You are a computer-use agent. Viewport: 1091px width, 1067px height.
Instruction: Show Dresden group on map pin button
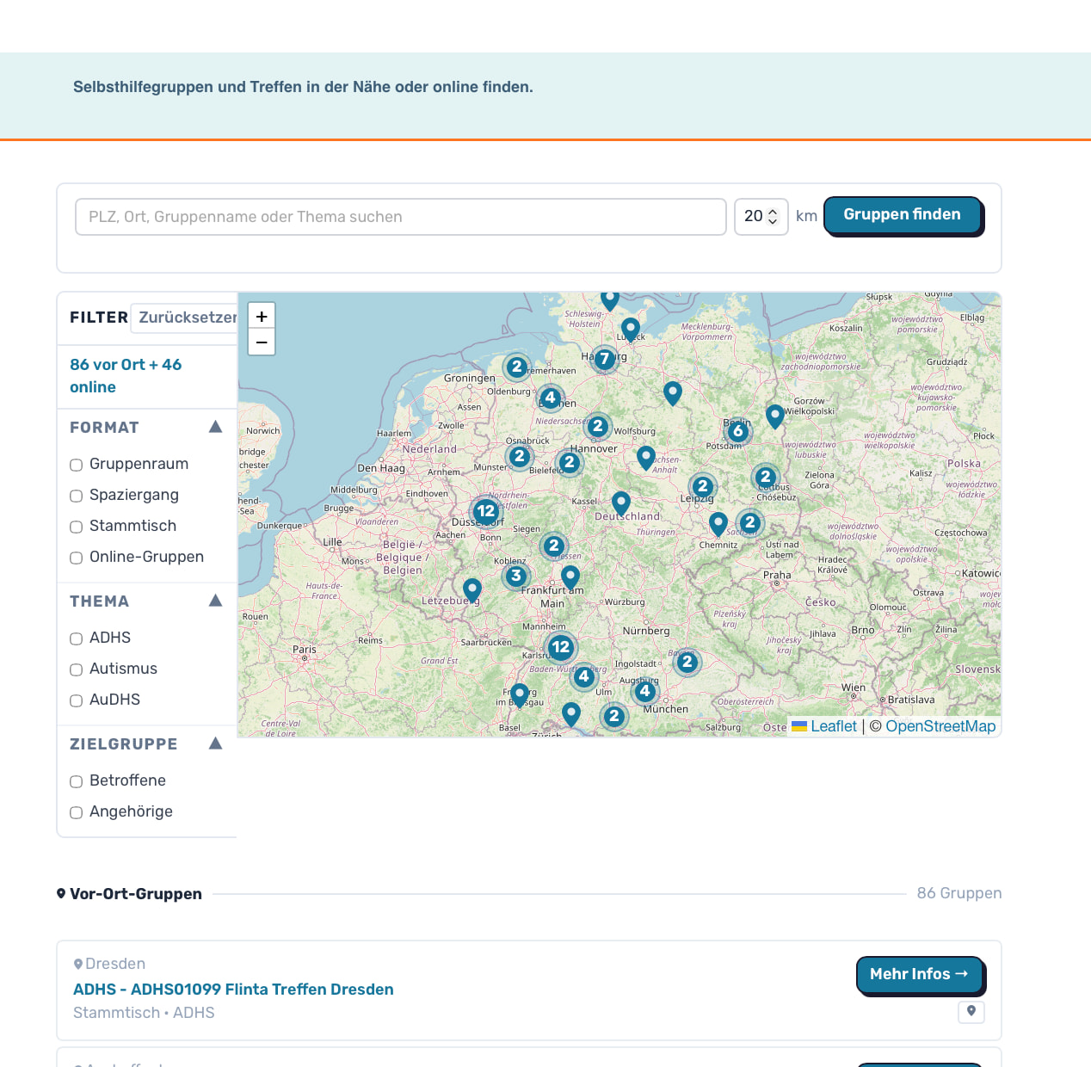coord(971,1012)
